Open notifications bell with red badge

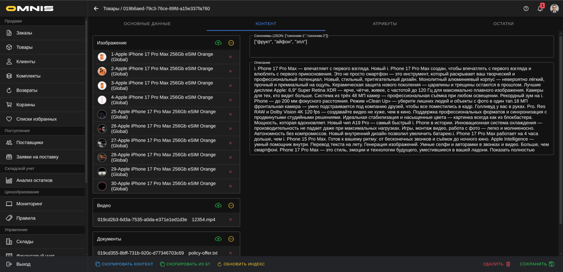pos(540,9)
